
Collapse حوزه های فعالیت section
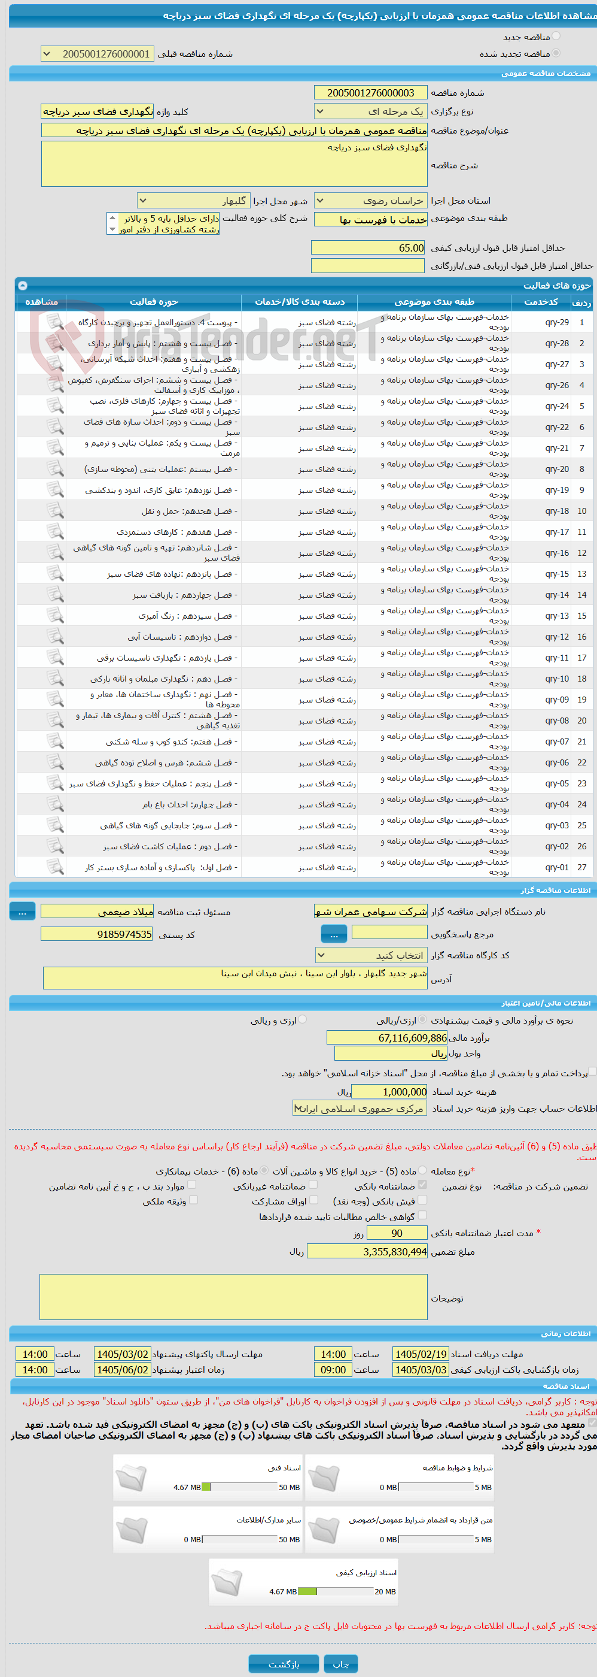(x=23, y=285)
